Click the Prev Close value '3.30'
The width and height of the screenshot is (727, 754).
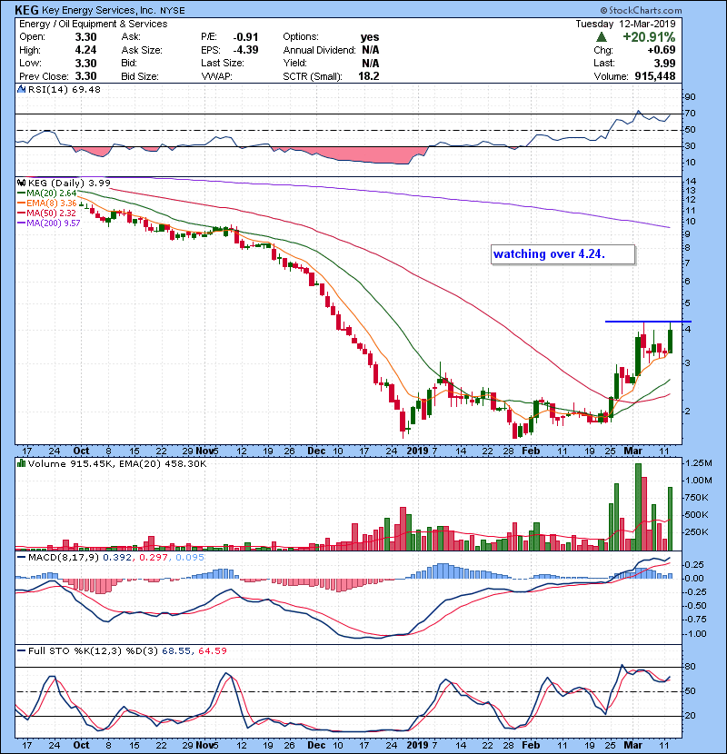[x=85, y=76]
